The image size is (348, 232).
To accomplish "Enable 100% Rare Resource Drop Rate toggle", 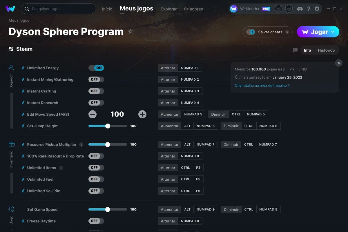I will [x=96, y=156].
